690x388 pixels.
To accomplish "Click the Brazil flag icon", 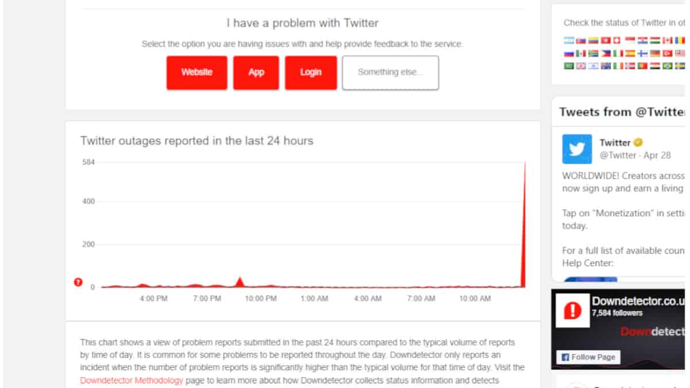I will 667,66.
